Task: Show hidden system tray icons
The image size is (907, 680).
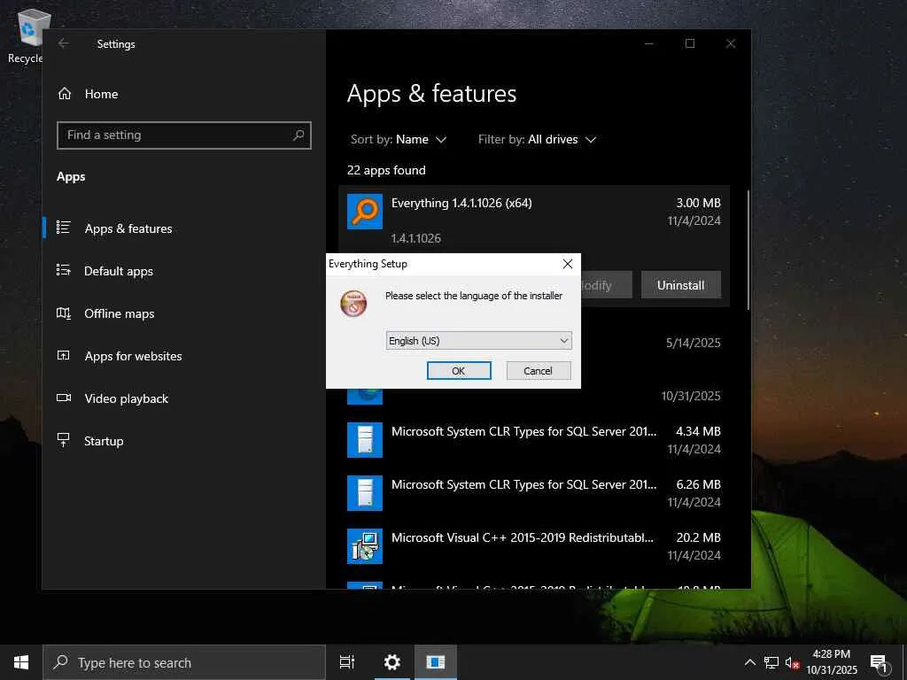Action: coord(749,662)
